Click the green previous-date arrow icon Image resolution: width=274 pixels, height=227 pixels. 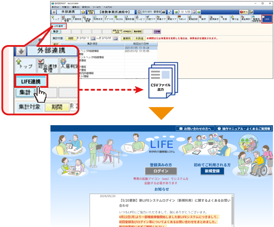tap(176, 12)
